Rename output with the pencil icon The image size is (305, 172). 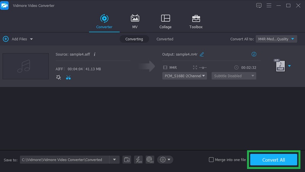[x=202, y=54]
